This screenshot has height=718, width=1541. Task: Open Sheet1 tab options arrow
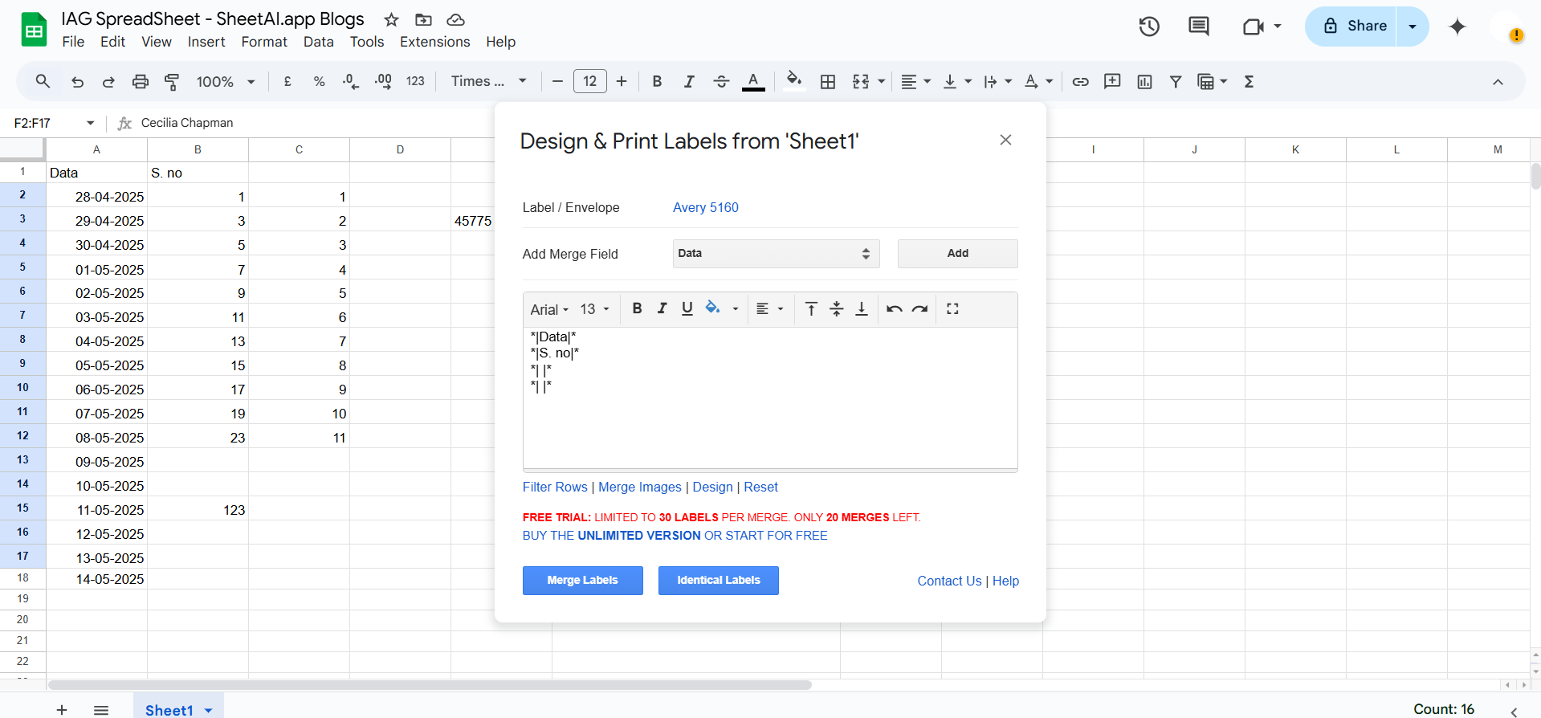(209, 710)
